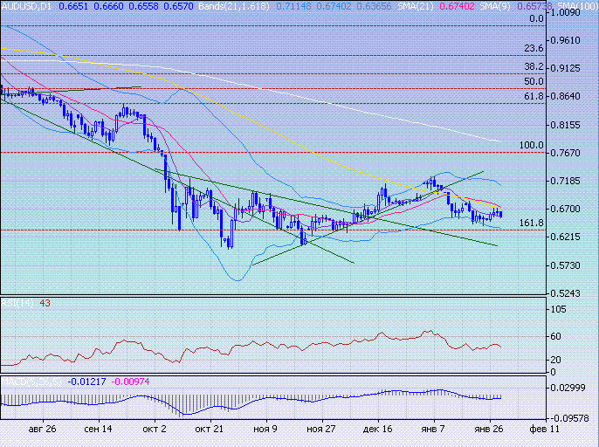
Task: Select the окт 21 date marker
Action: pyautogui.click(x=211, y=430)
